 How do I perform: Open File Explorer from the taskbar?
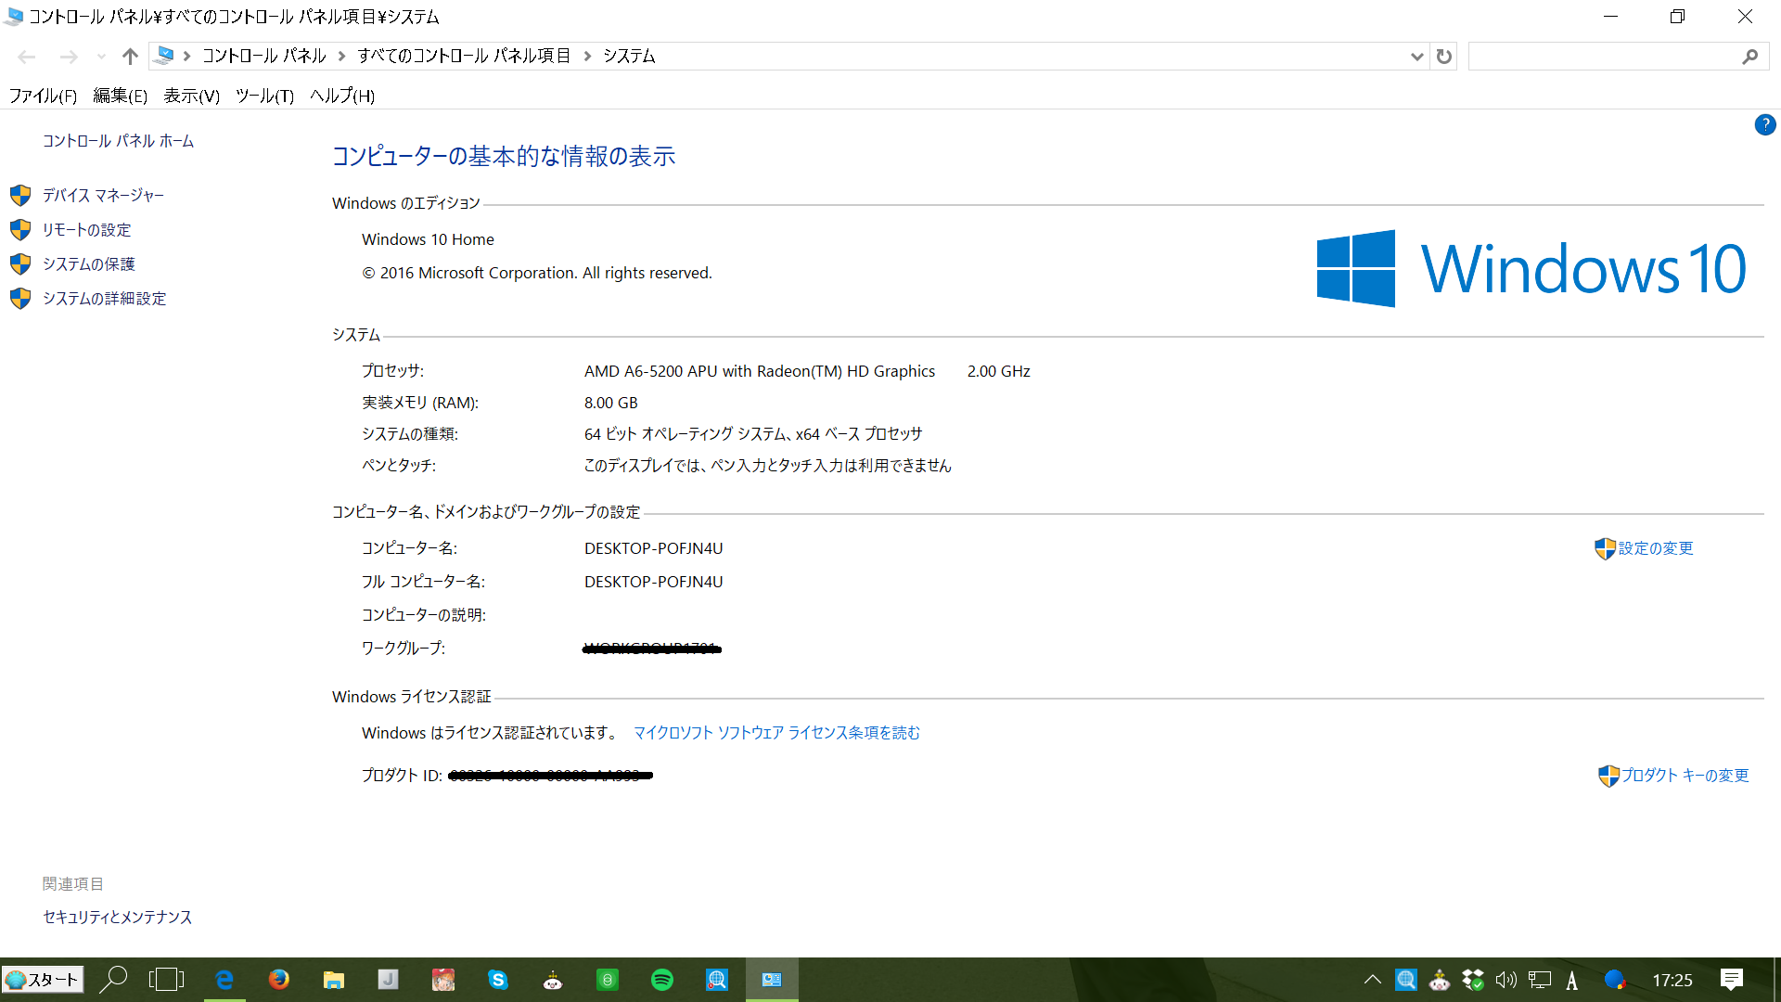coord(333,980)
